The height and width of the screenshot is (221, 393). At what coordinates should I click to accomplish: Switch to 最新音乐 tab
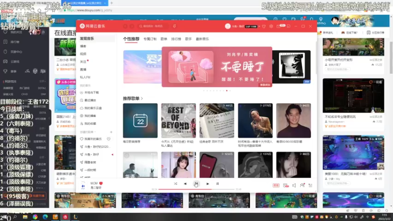202,39
